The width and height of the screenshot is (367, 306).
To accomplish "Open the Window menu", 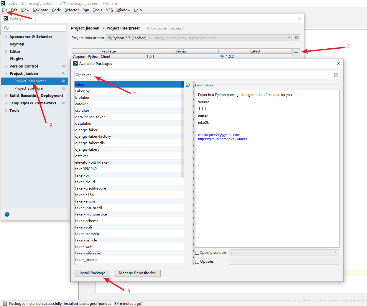I will 123,10.
